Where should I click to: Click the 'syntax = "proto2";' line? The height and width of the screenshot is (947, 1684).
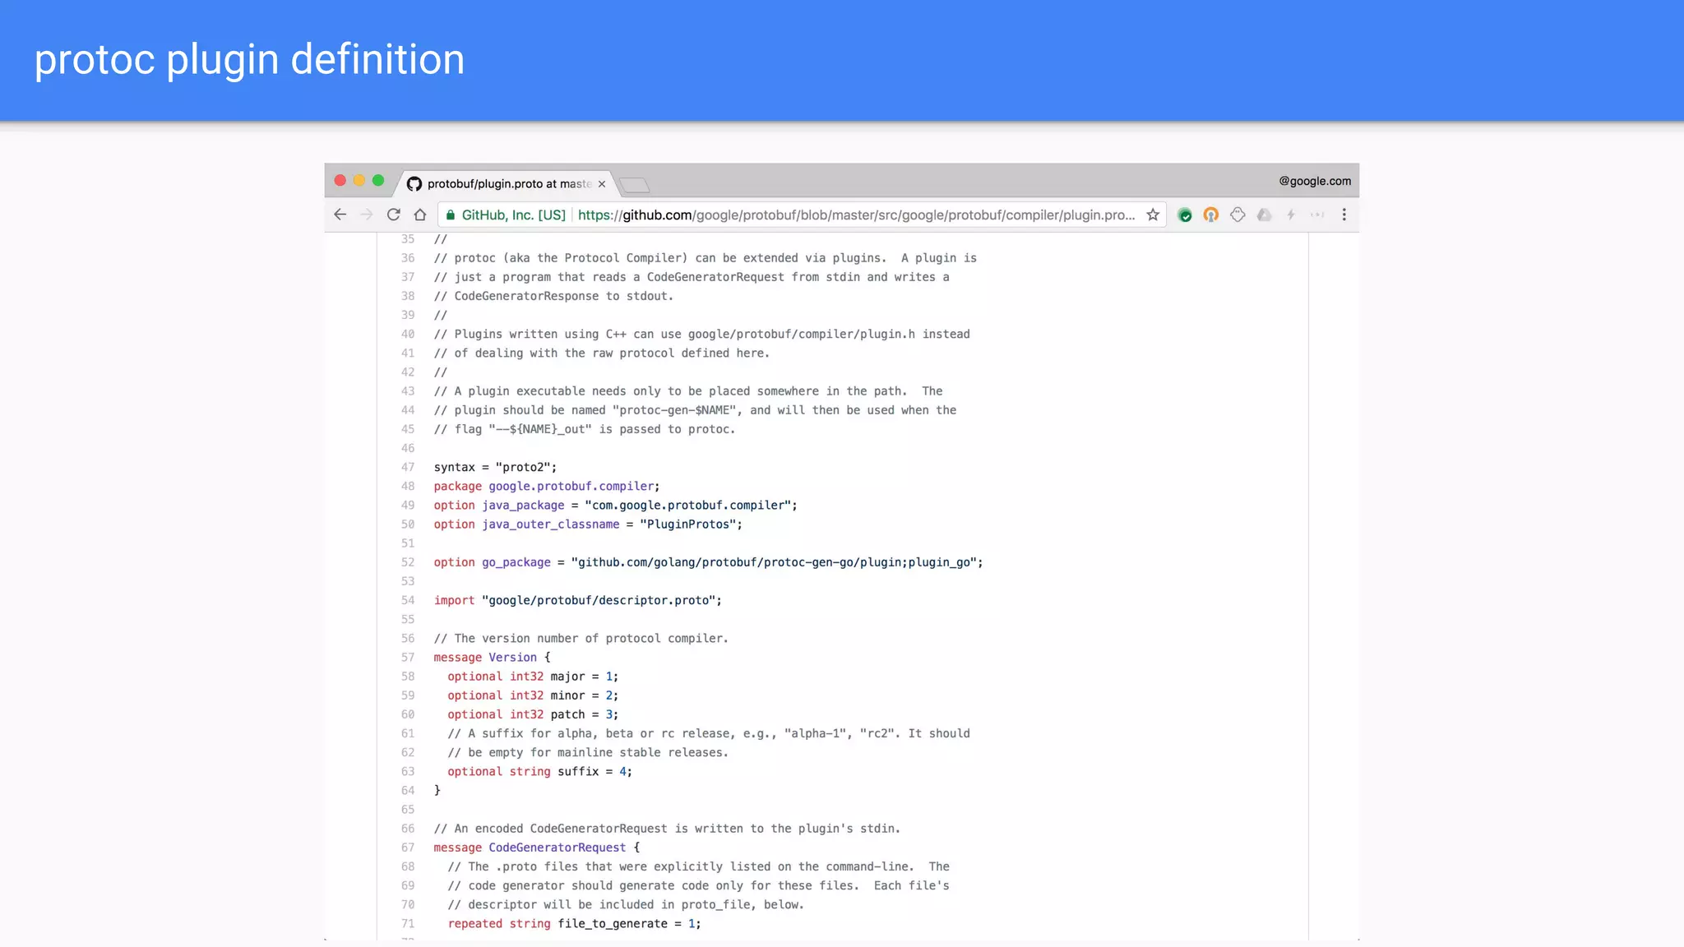click(x=495, y=467)
